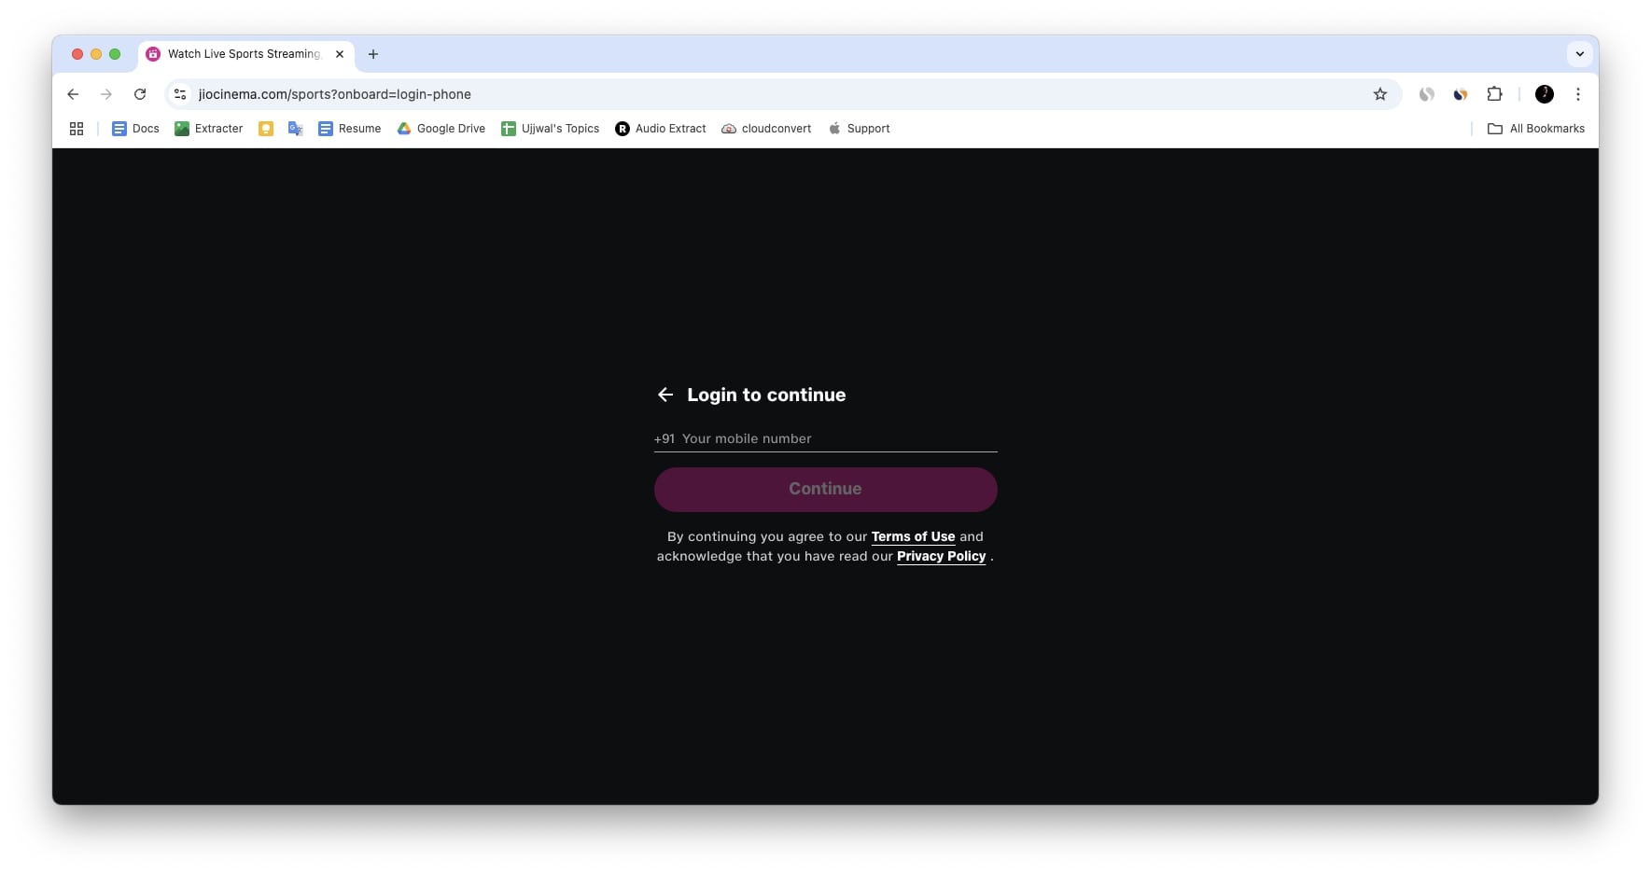Click the site information icon in address bar
The height and width of the screenshot is (874, 1651).
(x=180, y=94)
